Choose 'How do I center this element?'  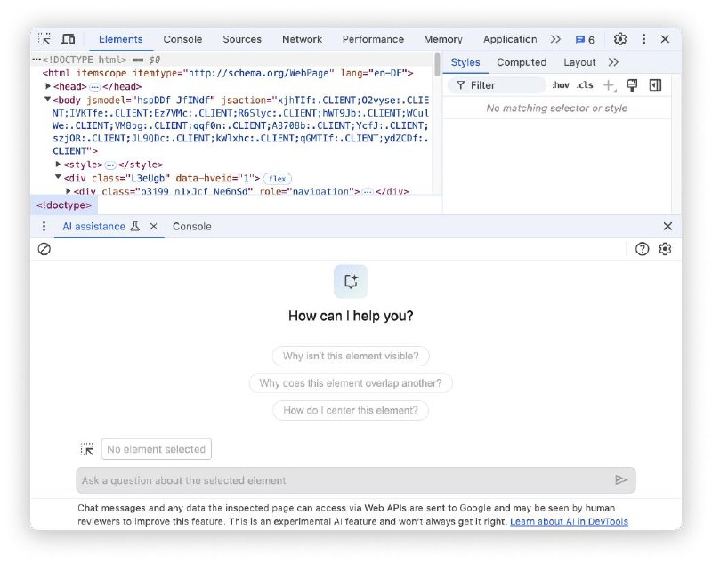coord(351,411)
